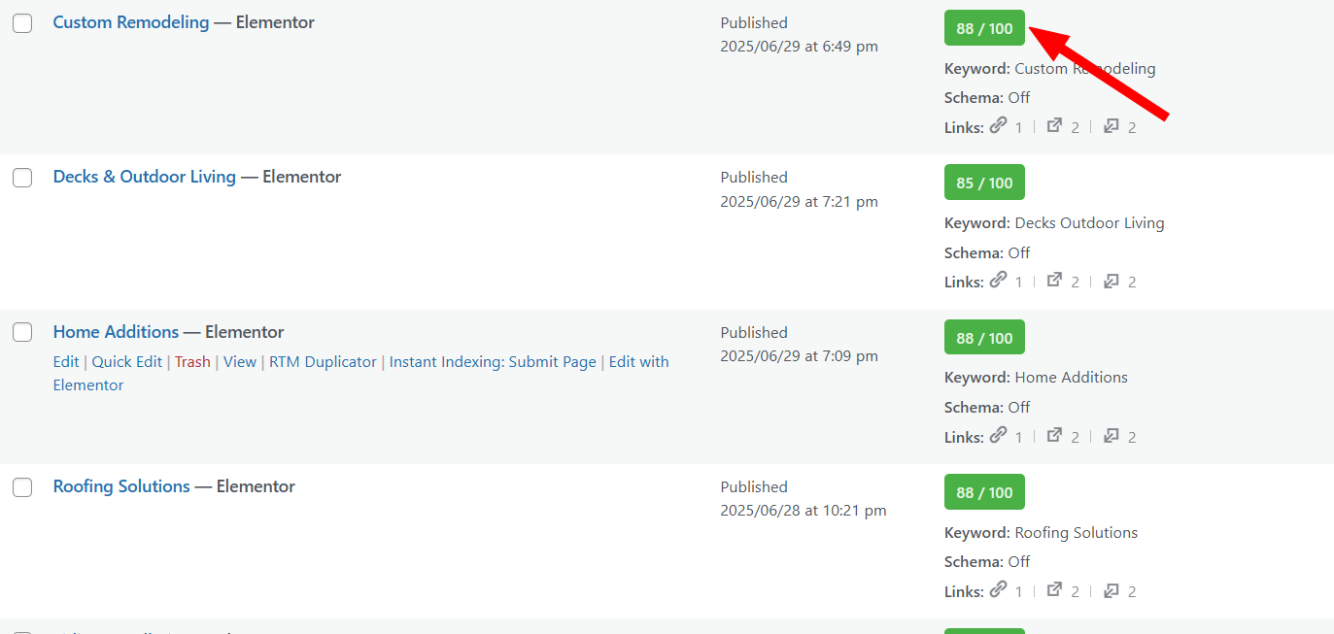Open Home Additions with Edit with Elementor
This screenshot has height=634, width=1334.
click(638, 362)
